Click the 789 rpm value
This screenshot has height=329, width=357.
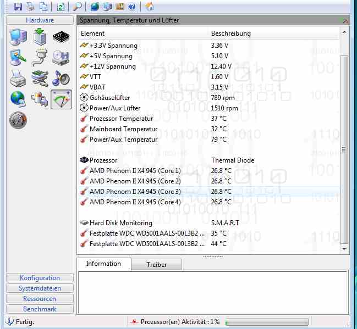click(223, 98)
